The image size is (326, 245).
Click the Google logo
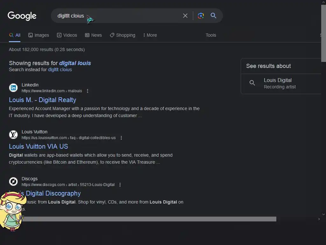22,16
